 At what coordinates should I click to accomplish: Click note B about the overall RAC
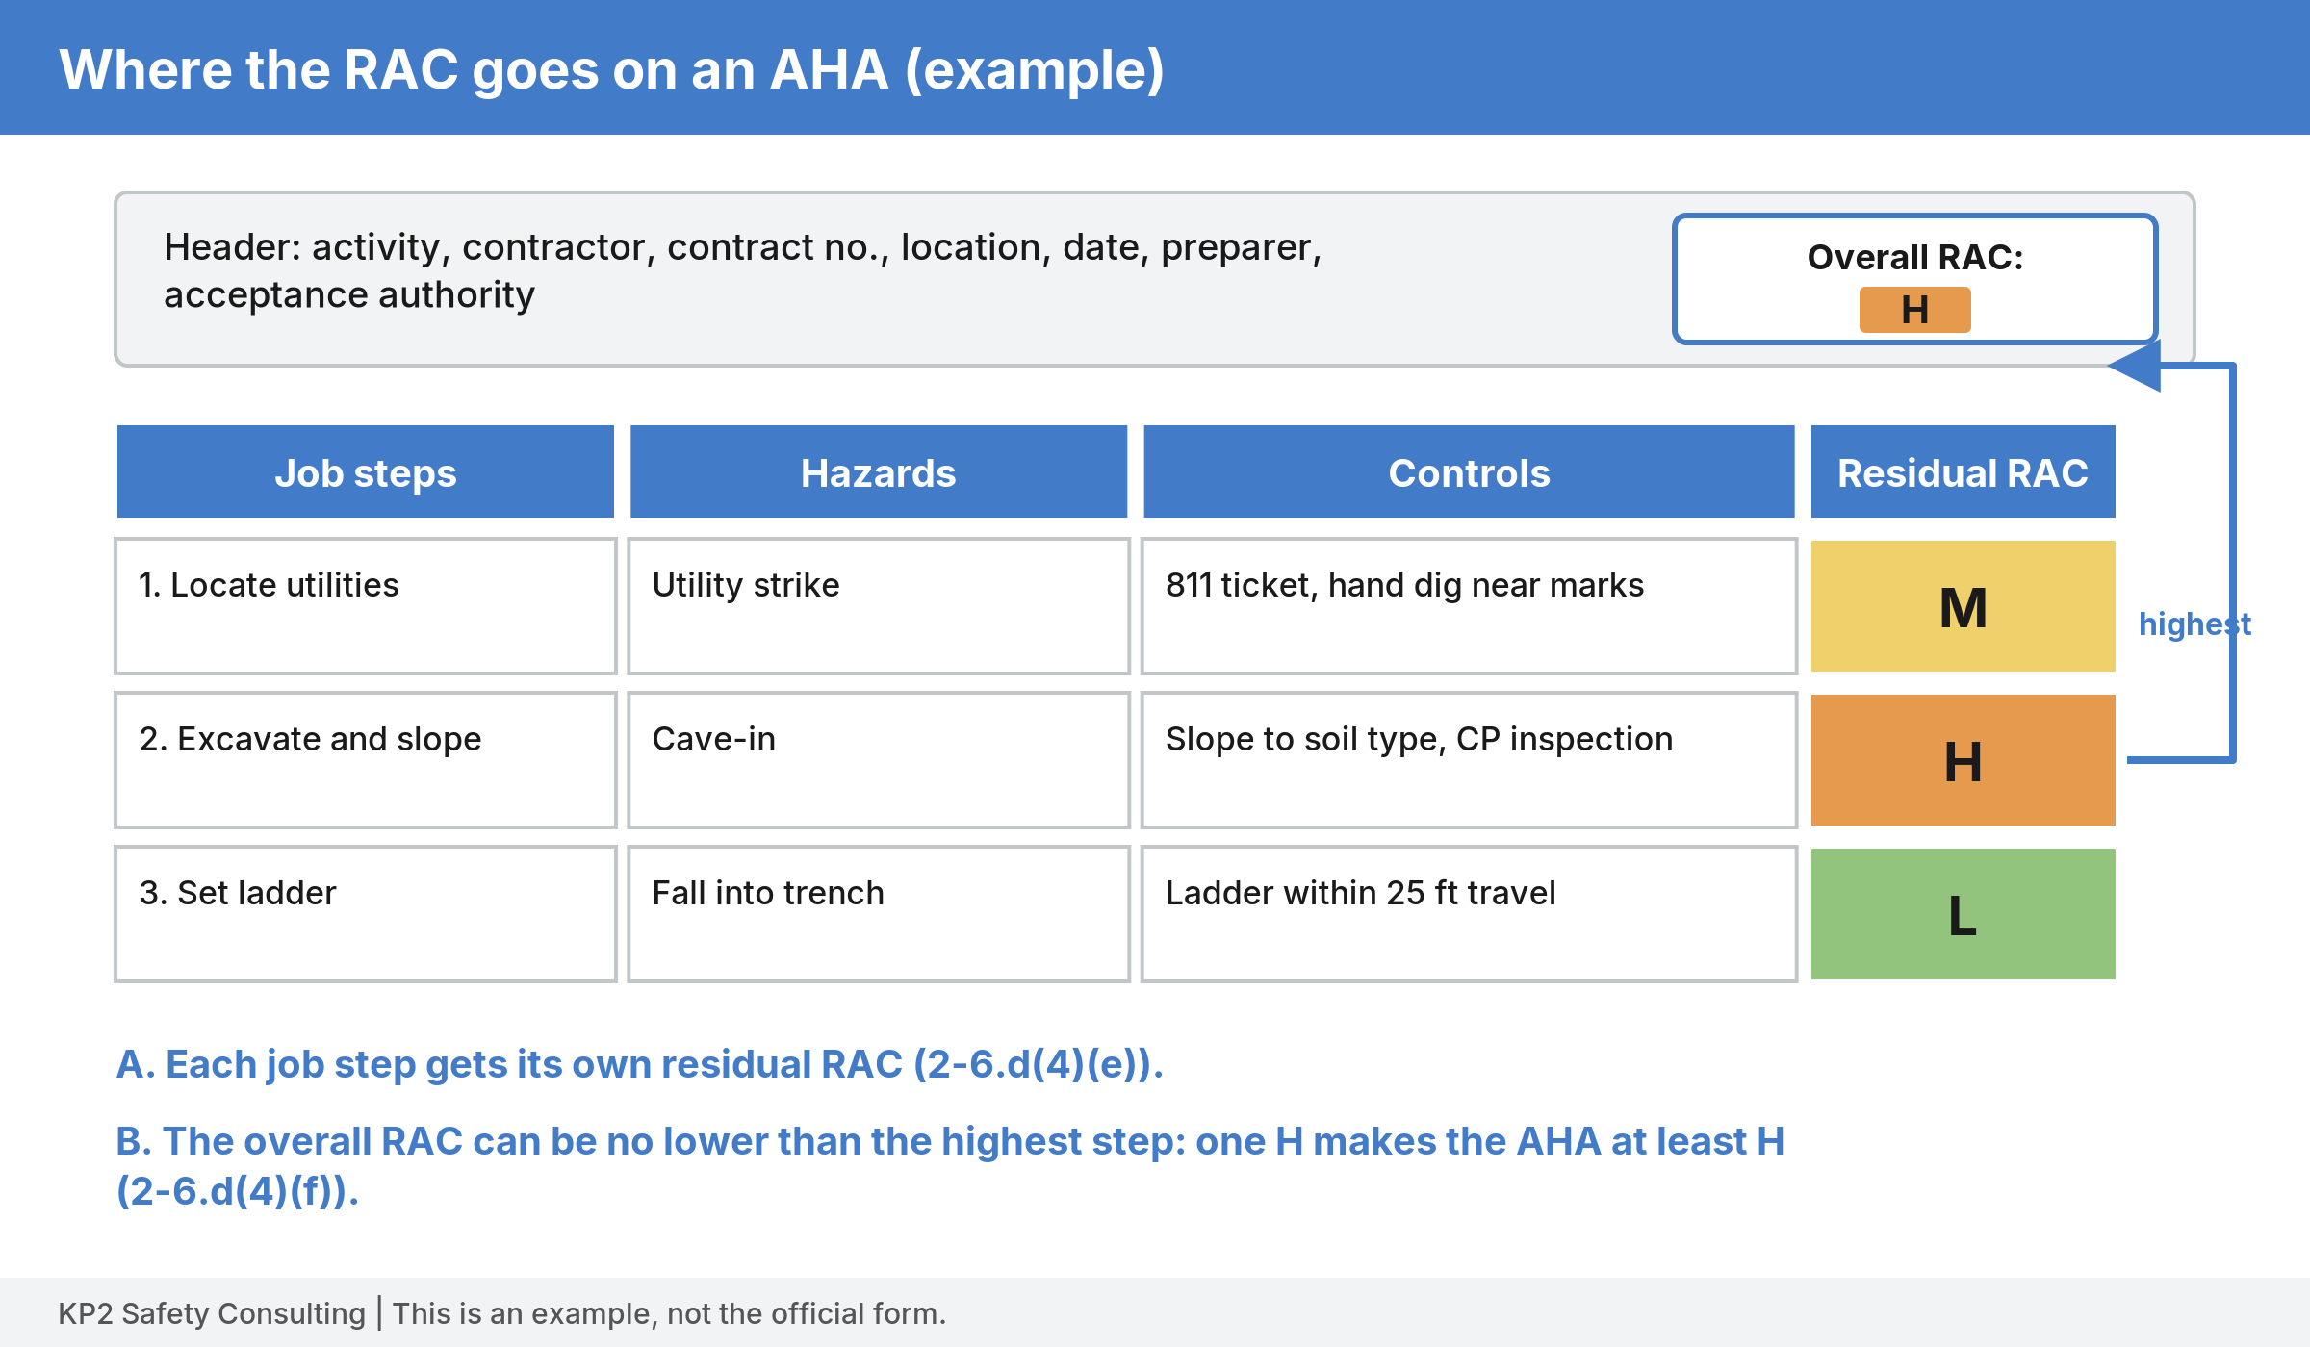951,1166
